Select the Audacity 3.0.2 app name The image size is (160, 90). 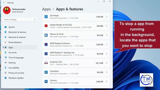[x=56, y=62]
